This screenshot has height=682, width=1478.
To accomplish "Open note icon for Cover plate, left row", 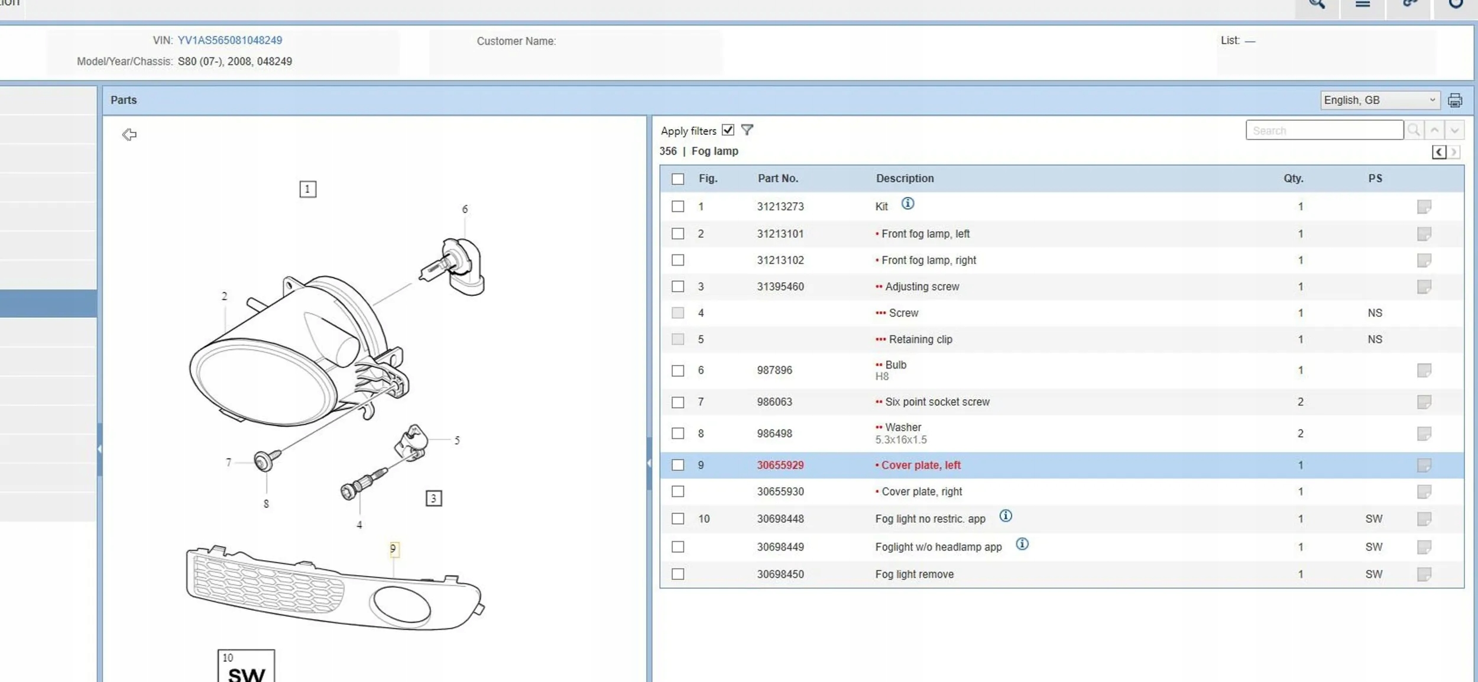I will point(1424,466).
